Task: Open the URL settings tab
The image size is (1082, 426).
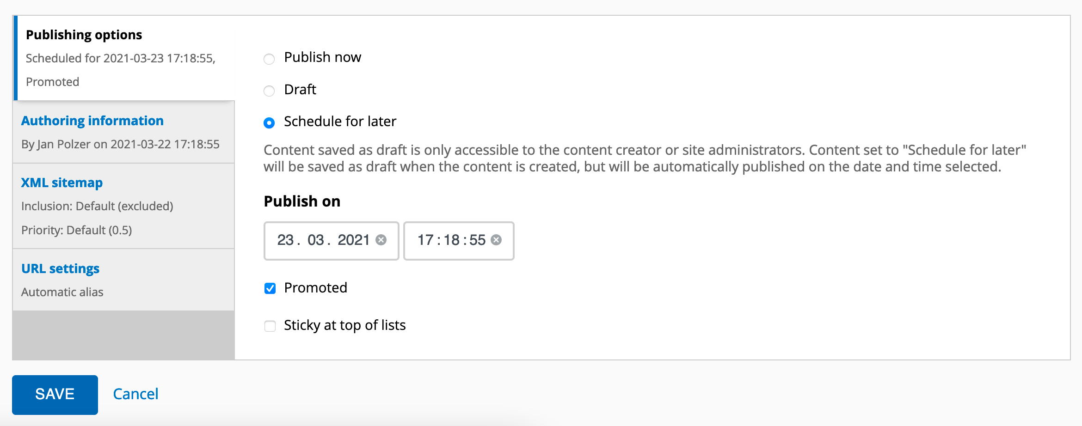Action: click(x=60, y=268)
